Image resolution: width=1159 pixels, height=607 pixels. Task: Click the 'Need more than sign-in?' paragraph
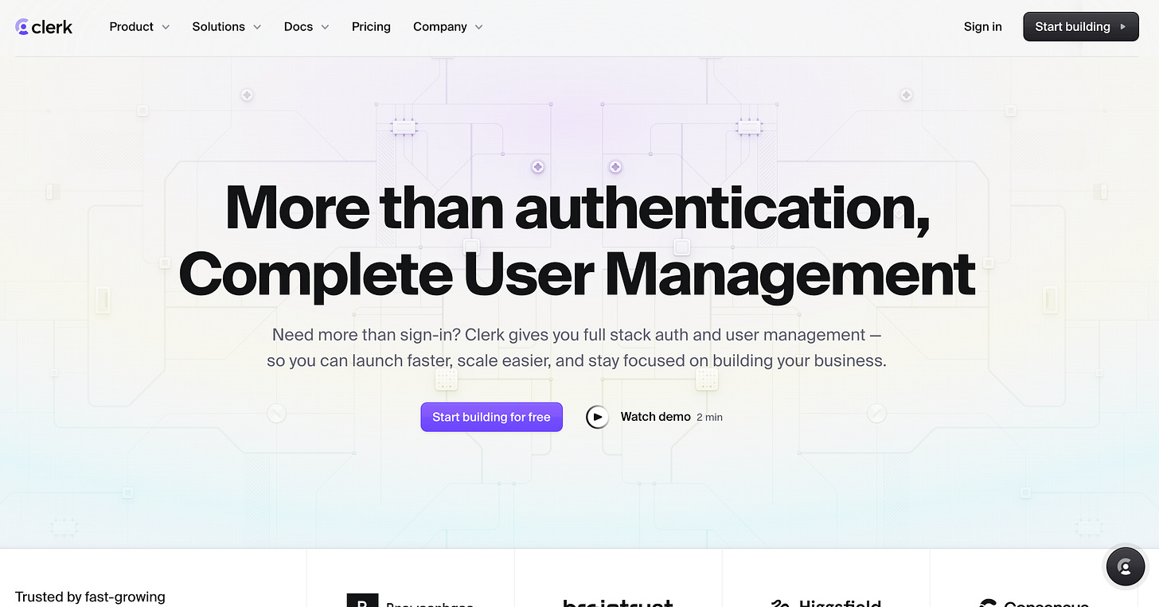tap(577, 348)
